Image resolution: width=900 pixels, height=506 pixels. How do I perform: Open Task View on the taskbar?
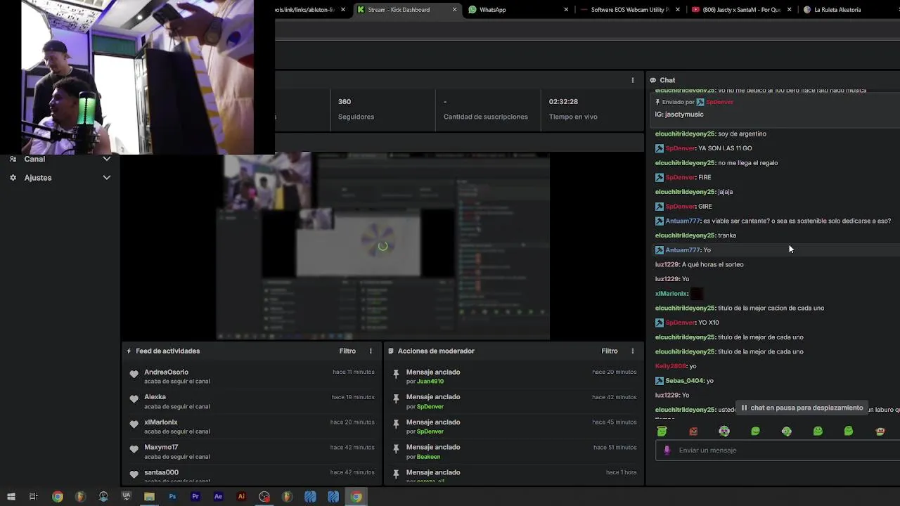pos(34,497)
